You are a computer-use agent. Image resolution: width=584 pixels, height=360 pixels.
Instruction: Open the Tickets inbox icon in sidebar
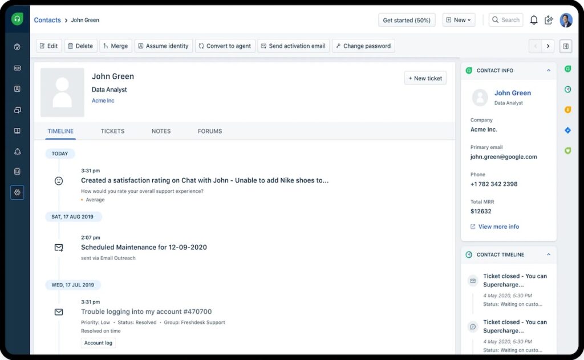17,67
